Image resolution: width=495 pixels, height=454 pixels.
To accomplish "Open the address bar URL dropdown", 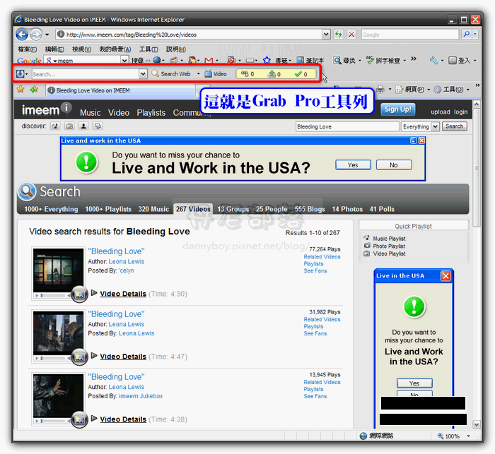I will tap(326, 35).
